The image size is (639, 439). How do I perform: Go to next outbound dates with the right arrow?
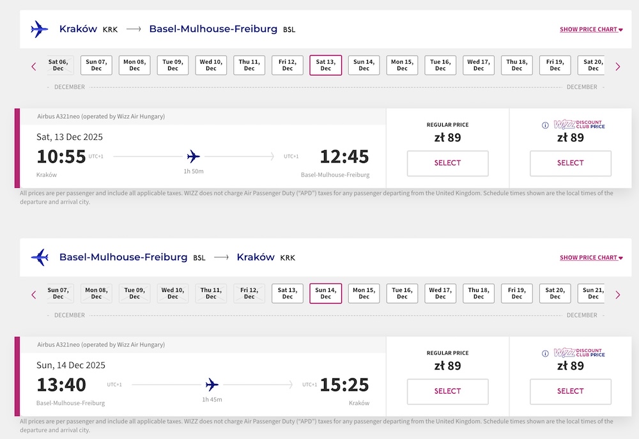click(x=618, y=66)
